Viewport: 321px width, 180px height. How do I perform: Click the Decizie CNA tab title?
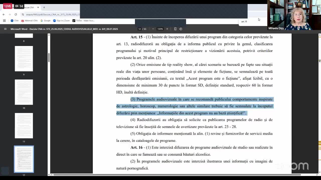[x=28, y=7]
